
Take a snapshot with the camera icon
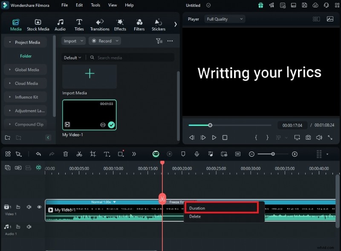308,137
